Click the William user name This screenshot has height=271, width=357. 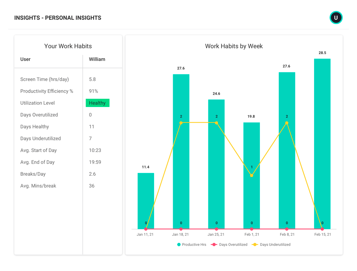click(x=97, y=59)
